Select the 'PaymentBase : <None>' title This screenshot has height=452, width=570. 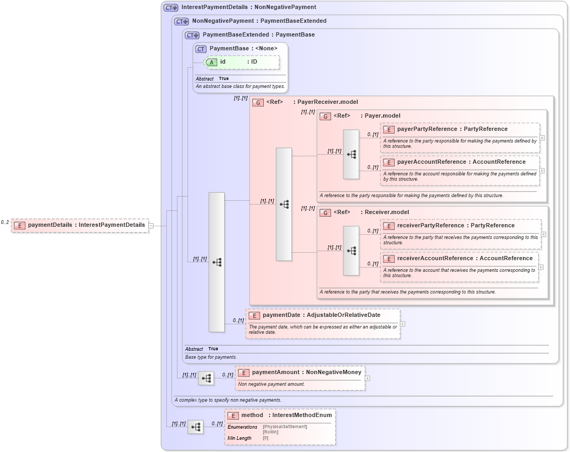point(243,49)
